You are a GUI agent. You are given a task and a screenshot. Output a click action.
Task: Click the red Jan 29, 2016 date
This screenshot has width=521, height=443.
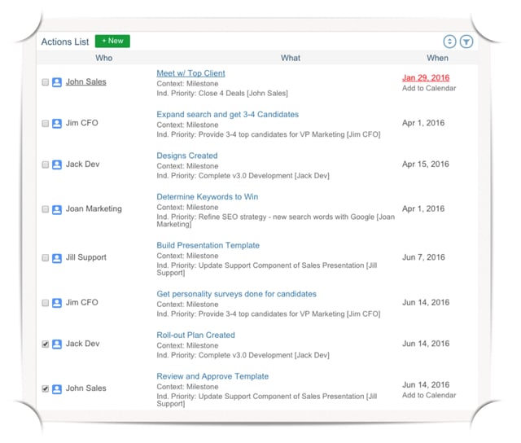tap(426, 77)
